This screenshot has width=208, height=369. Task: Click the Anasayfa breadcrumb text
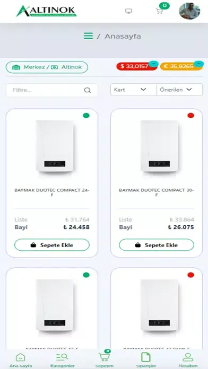point(123,37)
